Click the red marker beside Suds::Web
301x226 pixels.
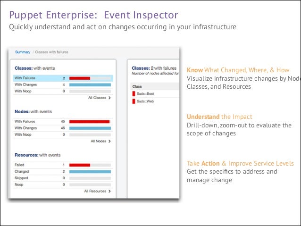point(134,101)
